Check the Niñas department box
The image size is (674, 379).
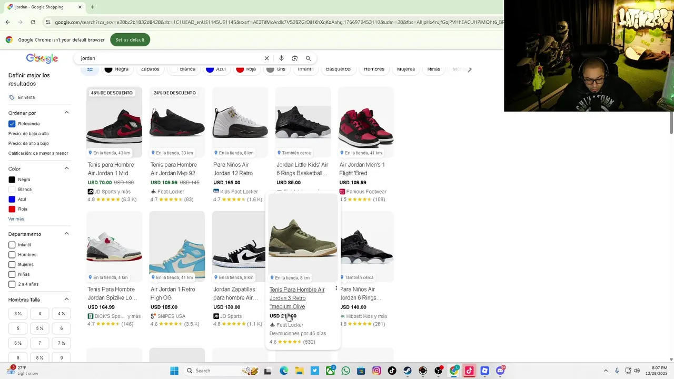coord(12,274)
